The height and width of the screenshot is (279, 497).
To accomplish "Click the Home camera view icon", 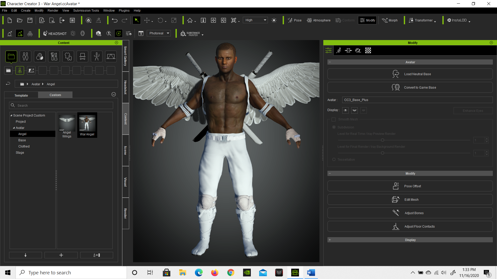I will 190,20.
